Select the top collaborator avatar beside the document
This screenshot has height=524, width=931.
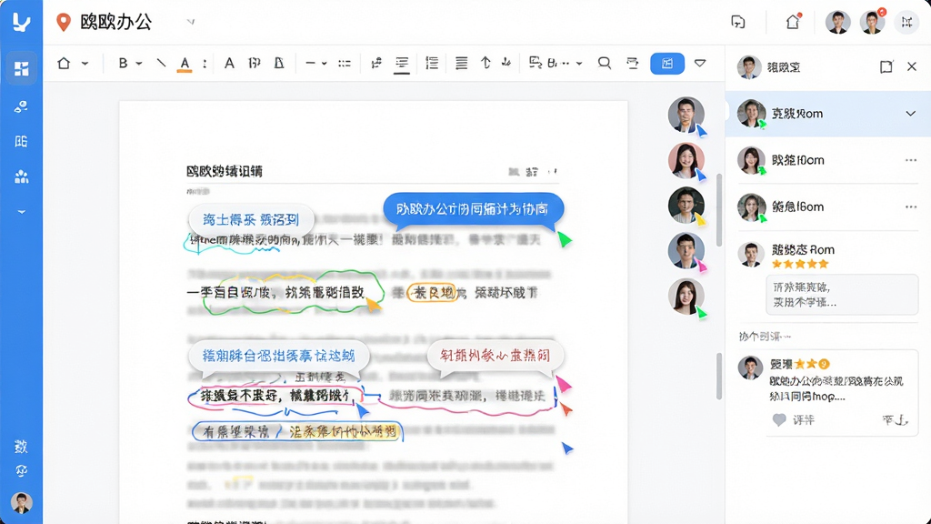pos(686,114)
